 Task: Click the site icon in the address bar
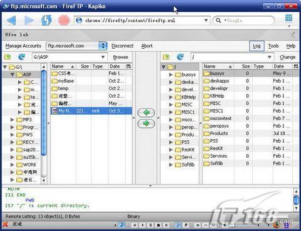pyautogui.click(x=79, y=21)
